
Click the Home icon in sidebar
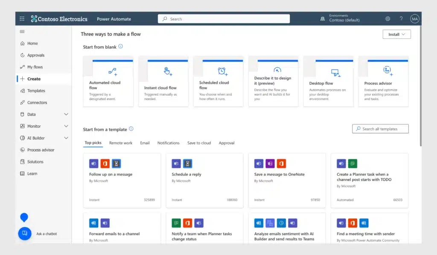click(22, 43)
